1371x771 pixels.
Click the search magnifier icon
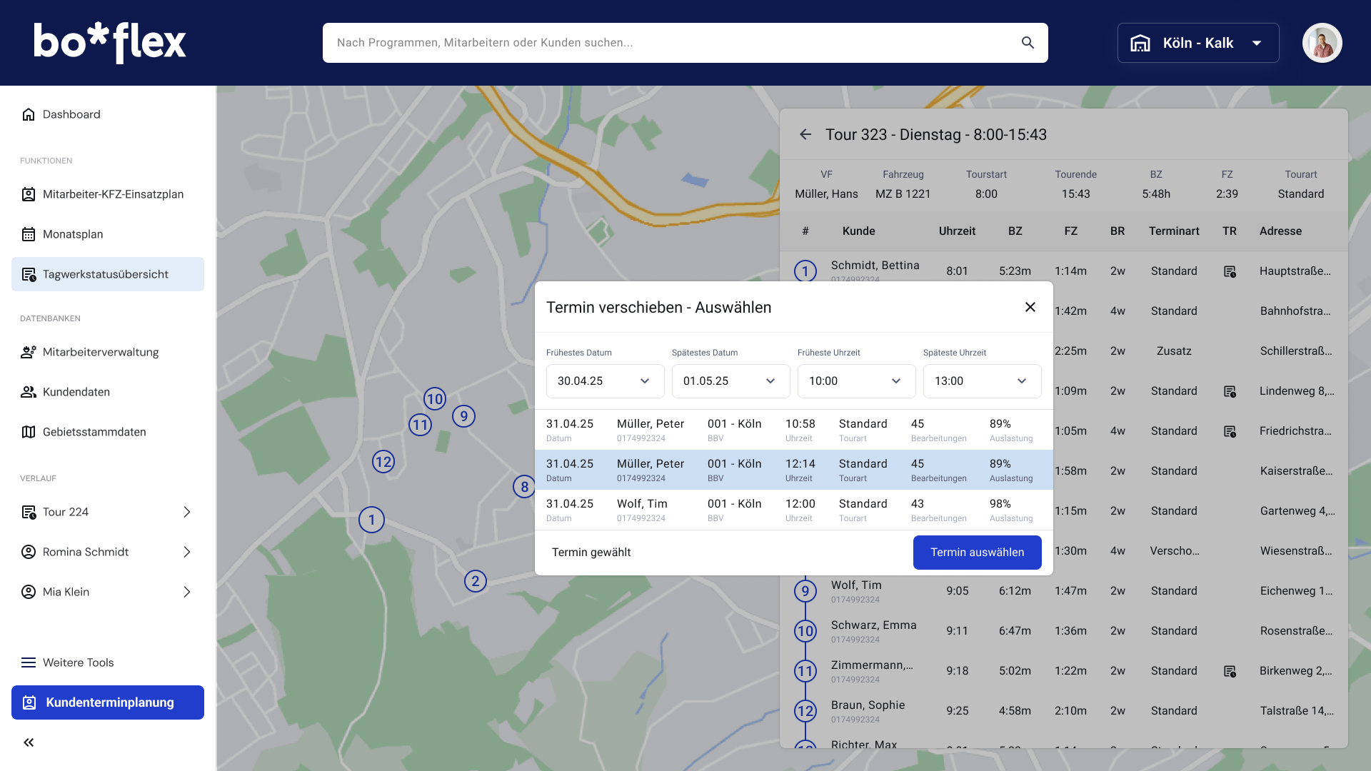pyautogui.click(x=1028, y=43)
